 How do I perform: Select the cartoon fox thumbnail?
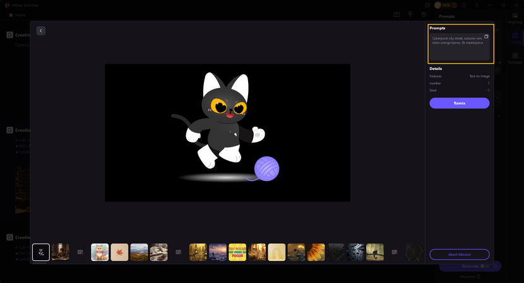coord(100,252)
